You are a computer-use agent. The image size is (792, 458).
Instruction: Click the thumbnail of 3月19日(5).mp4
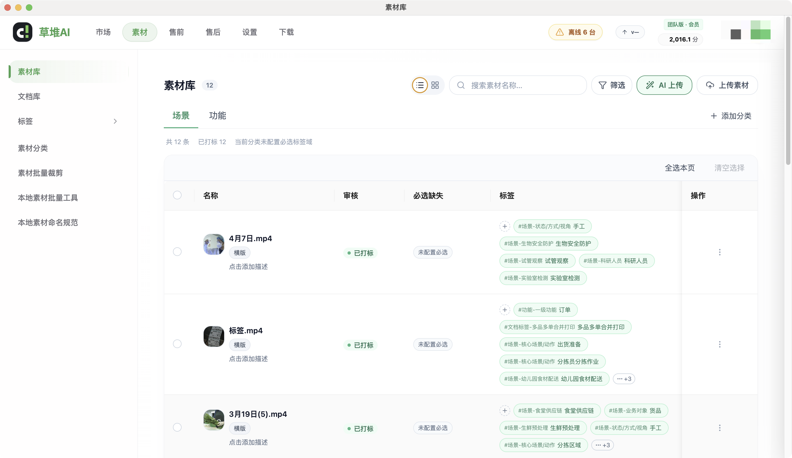(x=214, y=420)
